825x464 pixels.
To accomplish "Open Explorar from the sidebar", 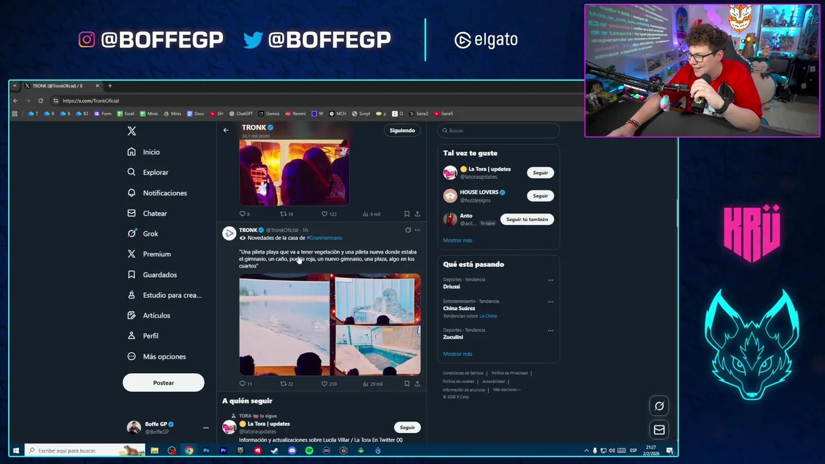I will (x=148, y=173).
